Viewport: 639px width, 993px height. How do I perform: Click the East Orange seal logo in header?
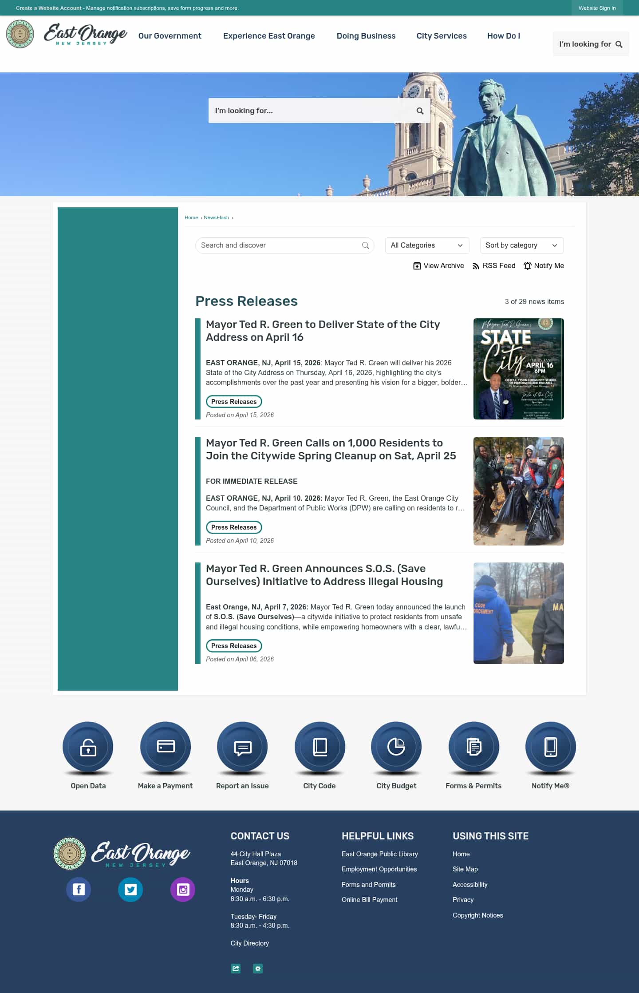coord(20,34)
